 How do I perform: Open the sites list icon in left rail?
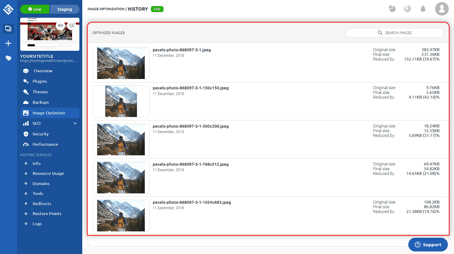point(8,28)
